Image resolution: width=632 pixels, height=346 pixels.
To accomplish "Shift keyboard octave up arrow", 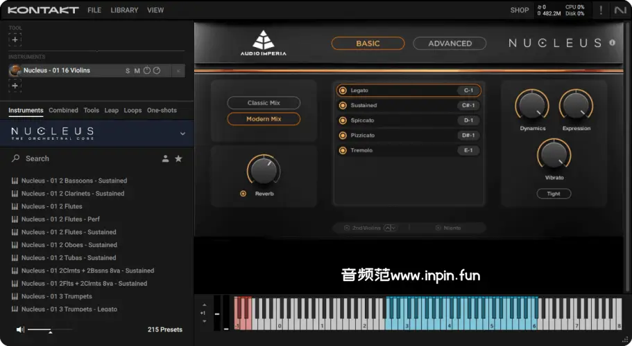I will tap(204, 305).
